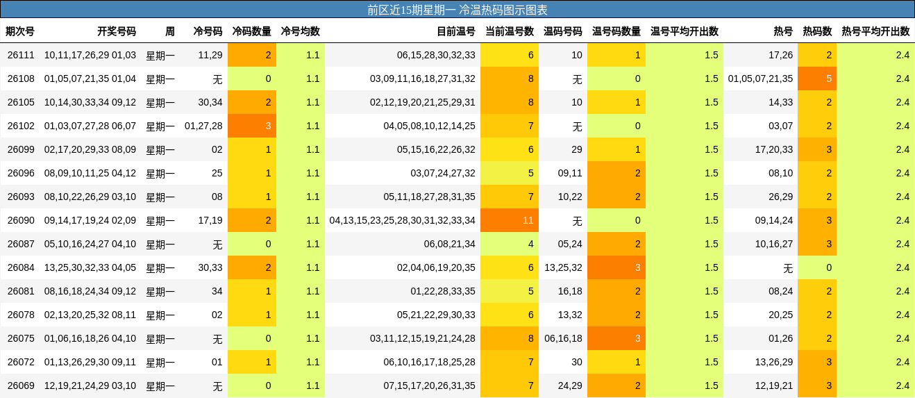The image size is (915, 398).
Task: Select the 温号码数量 column header
Action: [616, 31]
